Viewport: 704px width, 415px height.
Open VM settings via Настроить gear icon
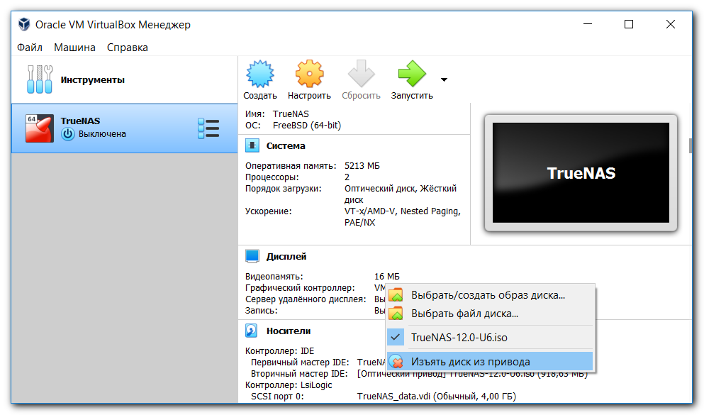click(x=309, y=74)
